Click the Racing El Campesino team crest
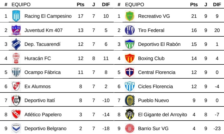 click(x=16, y=16)
